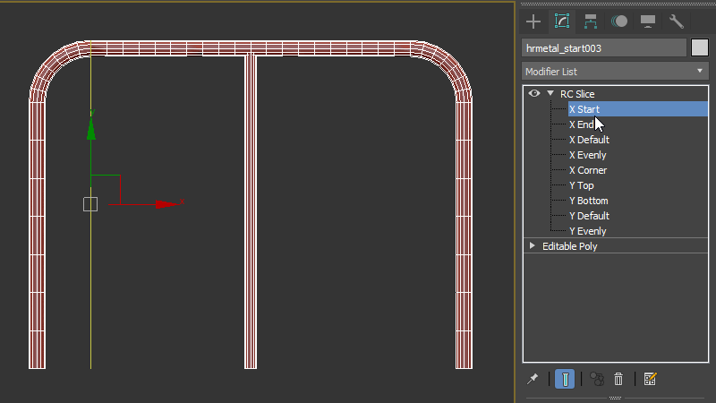Toggle RC Slice modifier visibility eye
This screenshot has width=716, height=403.
(534, 93)
